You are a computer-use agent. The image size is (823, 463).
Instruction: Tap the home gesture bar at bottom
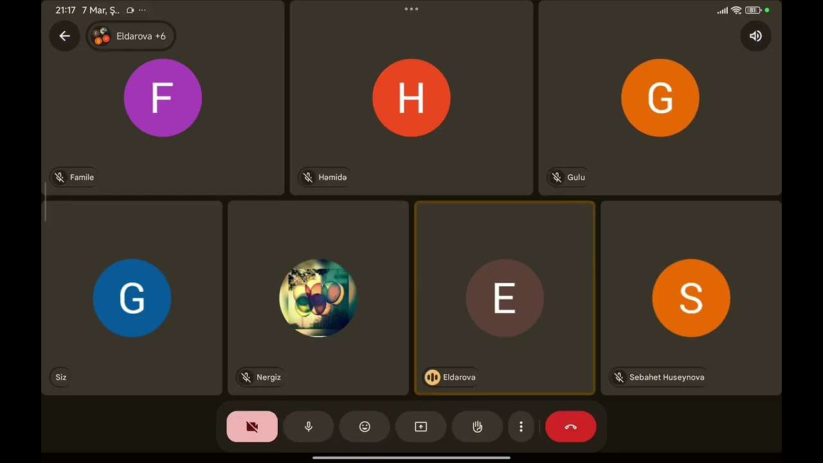tap(411, 458)
